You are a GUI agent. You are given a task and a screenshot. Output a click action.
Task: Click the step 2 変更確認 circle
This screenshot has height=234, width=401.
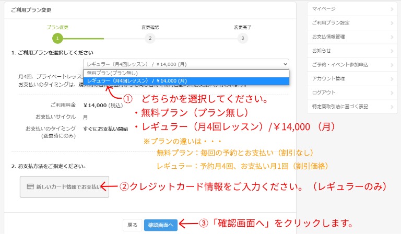tap(150, 38)
